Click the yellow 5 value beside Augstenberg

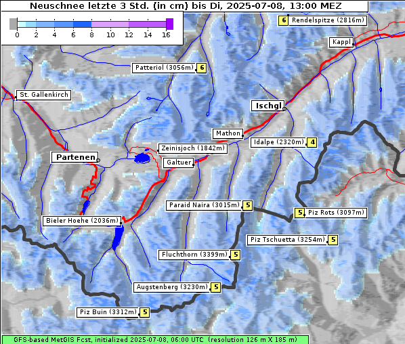[215, 287]
